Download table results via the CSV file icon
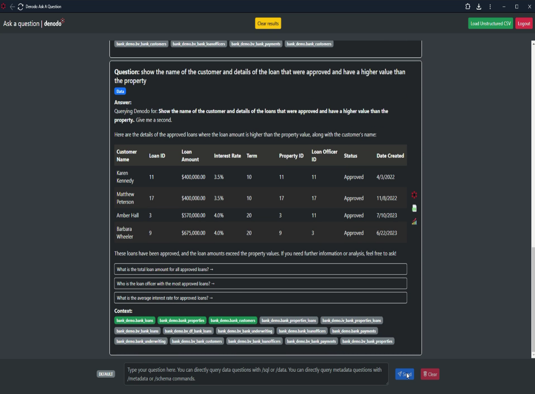This screenshot has height=394, width=535. coord(414,208)
